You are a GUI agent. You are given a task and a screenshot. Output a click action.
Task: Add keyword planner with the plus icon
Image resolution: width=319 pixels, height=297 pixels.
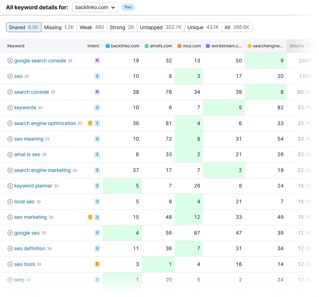(10, 186)
